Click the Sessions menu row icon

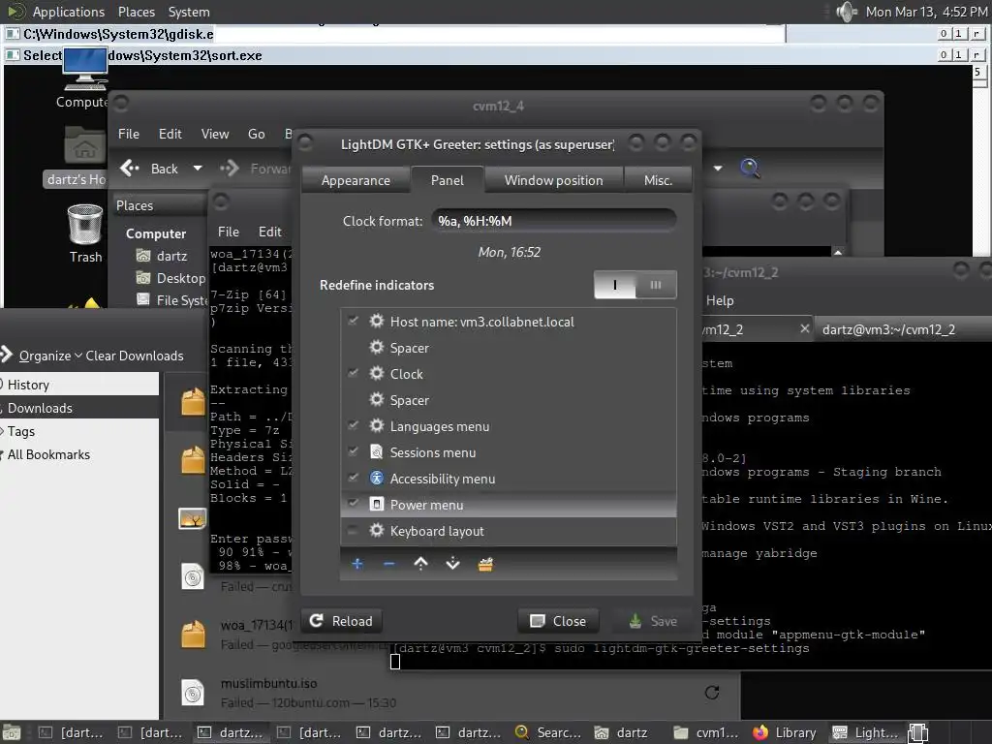coord(377,451)
